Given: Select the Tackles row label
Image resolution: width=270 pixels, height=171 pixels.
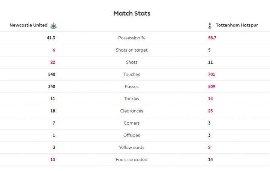Looking at the screenshot, I should (x=132, y=99).
